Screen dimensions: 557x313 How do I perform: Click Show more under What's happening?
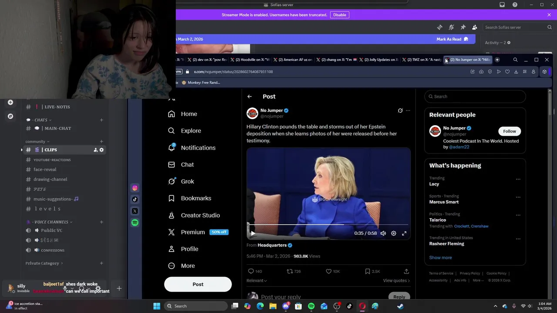[x=440, y=258]
